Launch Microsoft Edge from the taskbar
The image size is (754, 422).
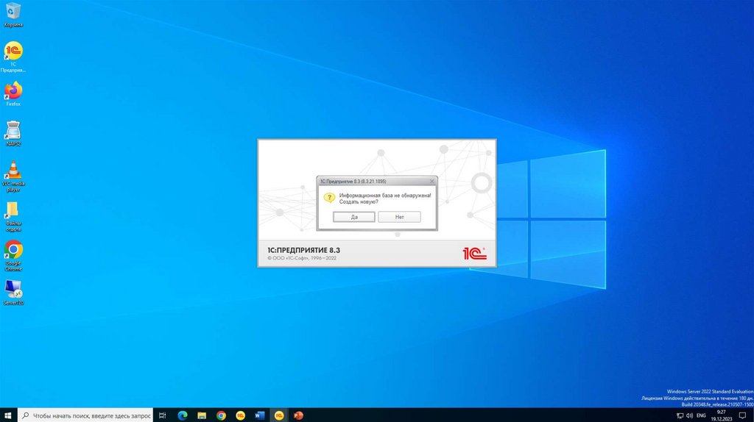coord(183,415)
